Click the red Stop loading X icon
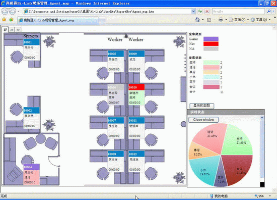 pos(207,12)
